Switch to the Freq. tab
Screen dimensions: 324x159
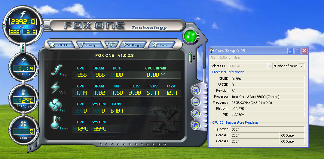click(90, 45)
